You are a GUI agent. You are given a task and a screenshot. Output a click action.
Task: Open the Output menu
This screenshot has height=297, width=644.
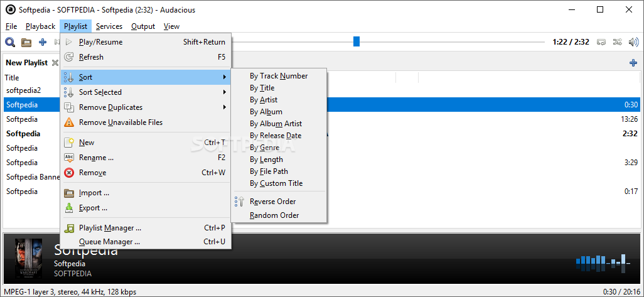click(x=143, y=26)
